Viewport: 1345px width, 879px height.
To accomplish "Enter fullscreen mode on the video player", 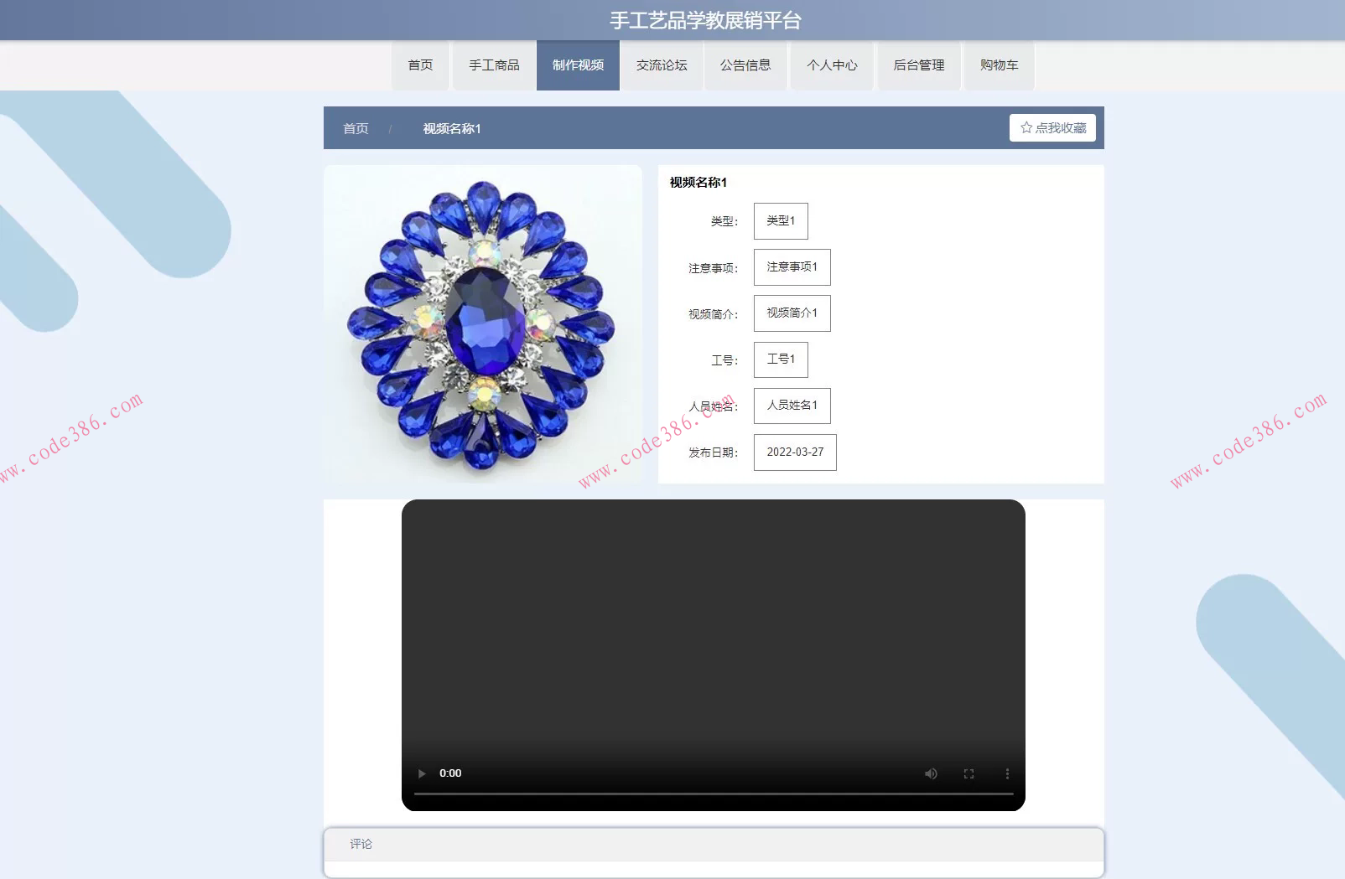I will 969,773.
